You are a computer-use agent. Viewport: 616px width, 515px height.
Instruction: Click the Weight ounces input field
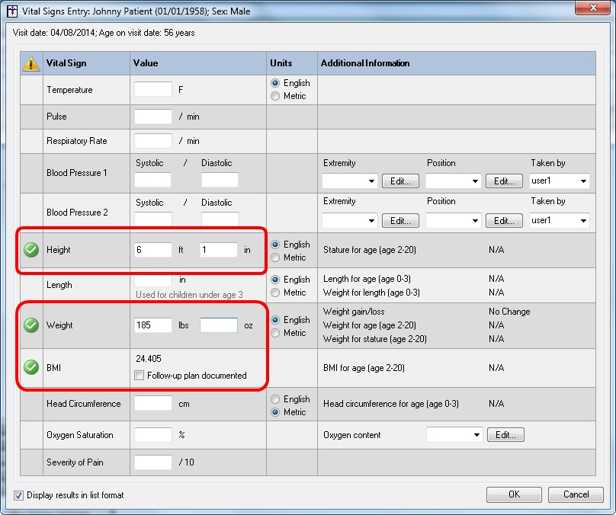(x=219, y=325)
